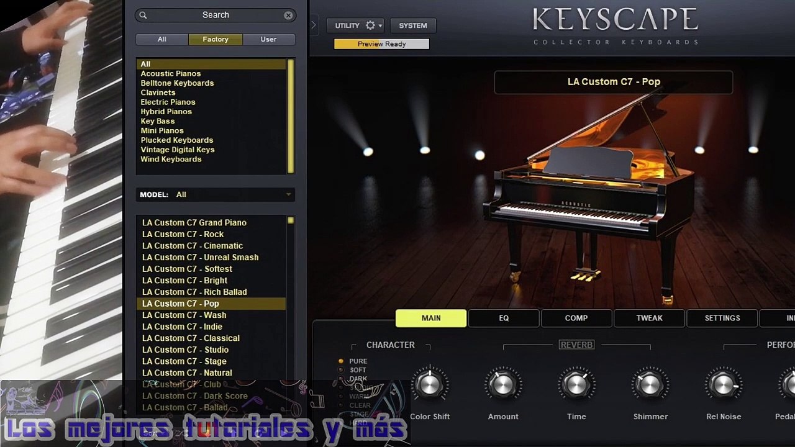Collapse browser with the arrow chevron
Viewport: 795px width, 447px height.
pos(314,25)
